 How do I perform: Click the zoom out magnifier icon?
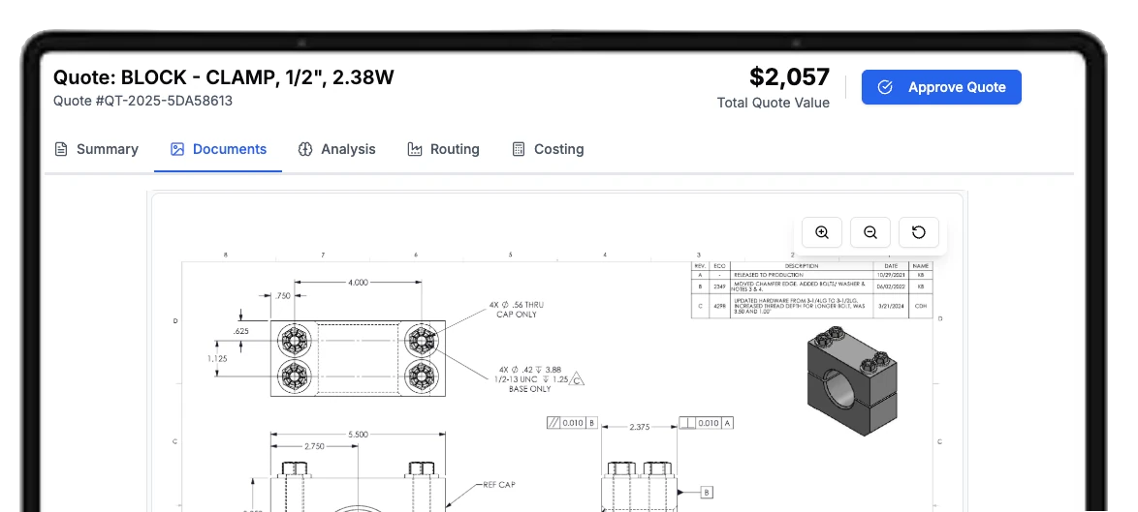pyautogui.click(x=870, y=232)
